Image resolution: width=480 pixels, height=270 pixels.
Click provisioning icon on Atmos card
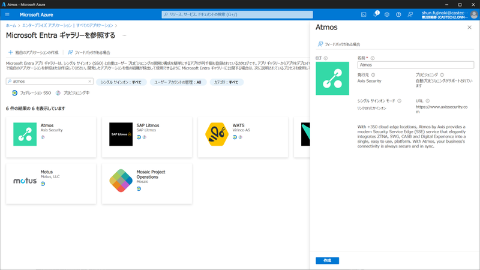tap(43, 137)
